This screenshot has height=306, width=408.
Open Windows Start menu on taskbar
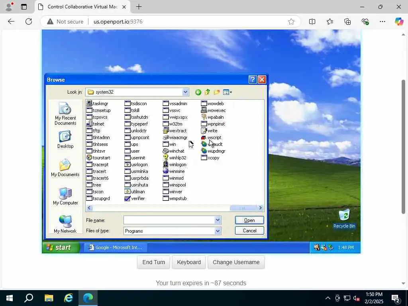(x=10, y=298)
